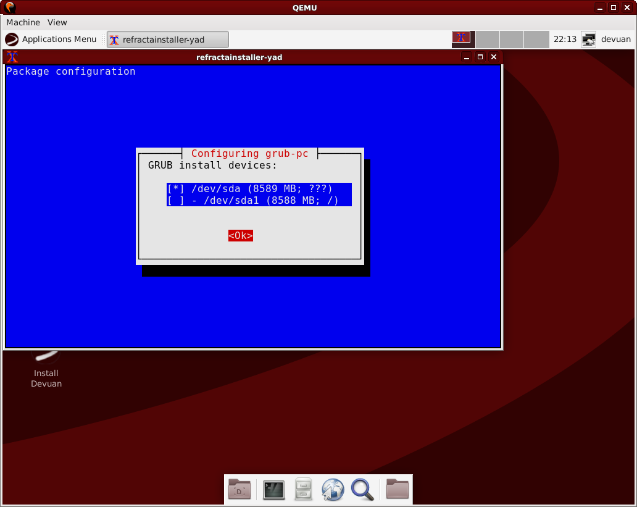Open the web browser globe icon

333,490
